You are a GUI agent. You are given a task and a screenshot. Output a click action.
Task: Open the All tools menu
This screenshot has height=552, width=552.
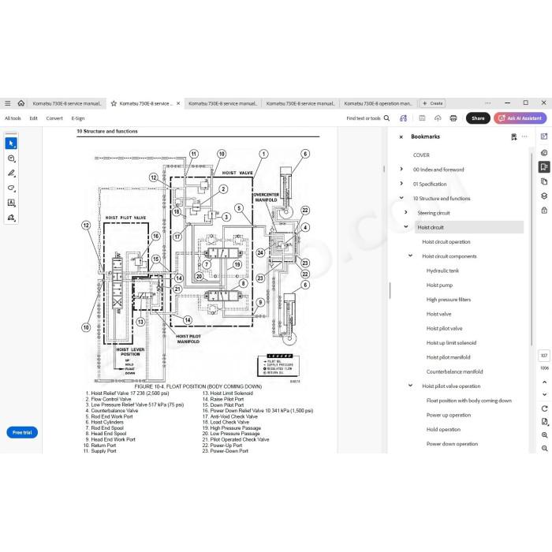click(x=13, y=118)
